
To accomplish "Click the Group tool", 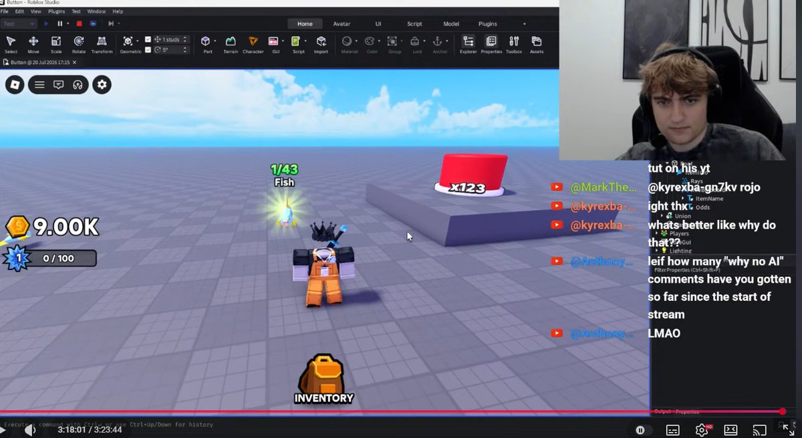I will click(394, 45).
